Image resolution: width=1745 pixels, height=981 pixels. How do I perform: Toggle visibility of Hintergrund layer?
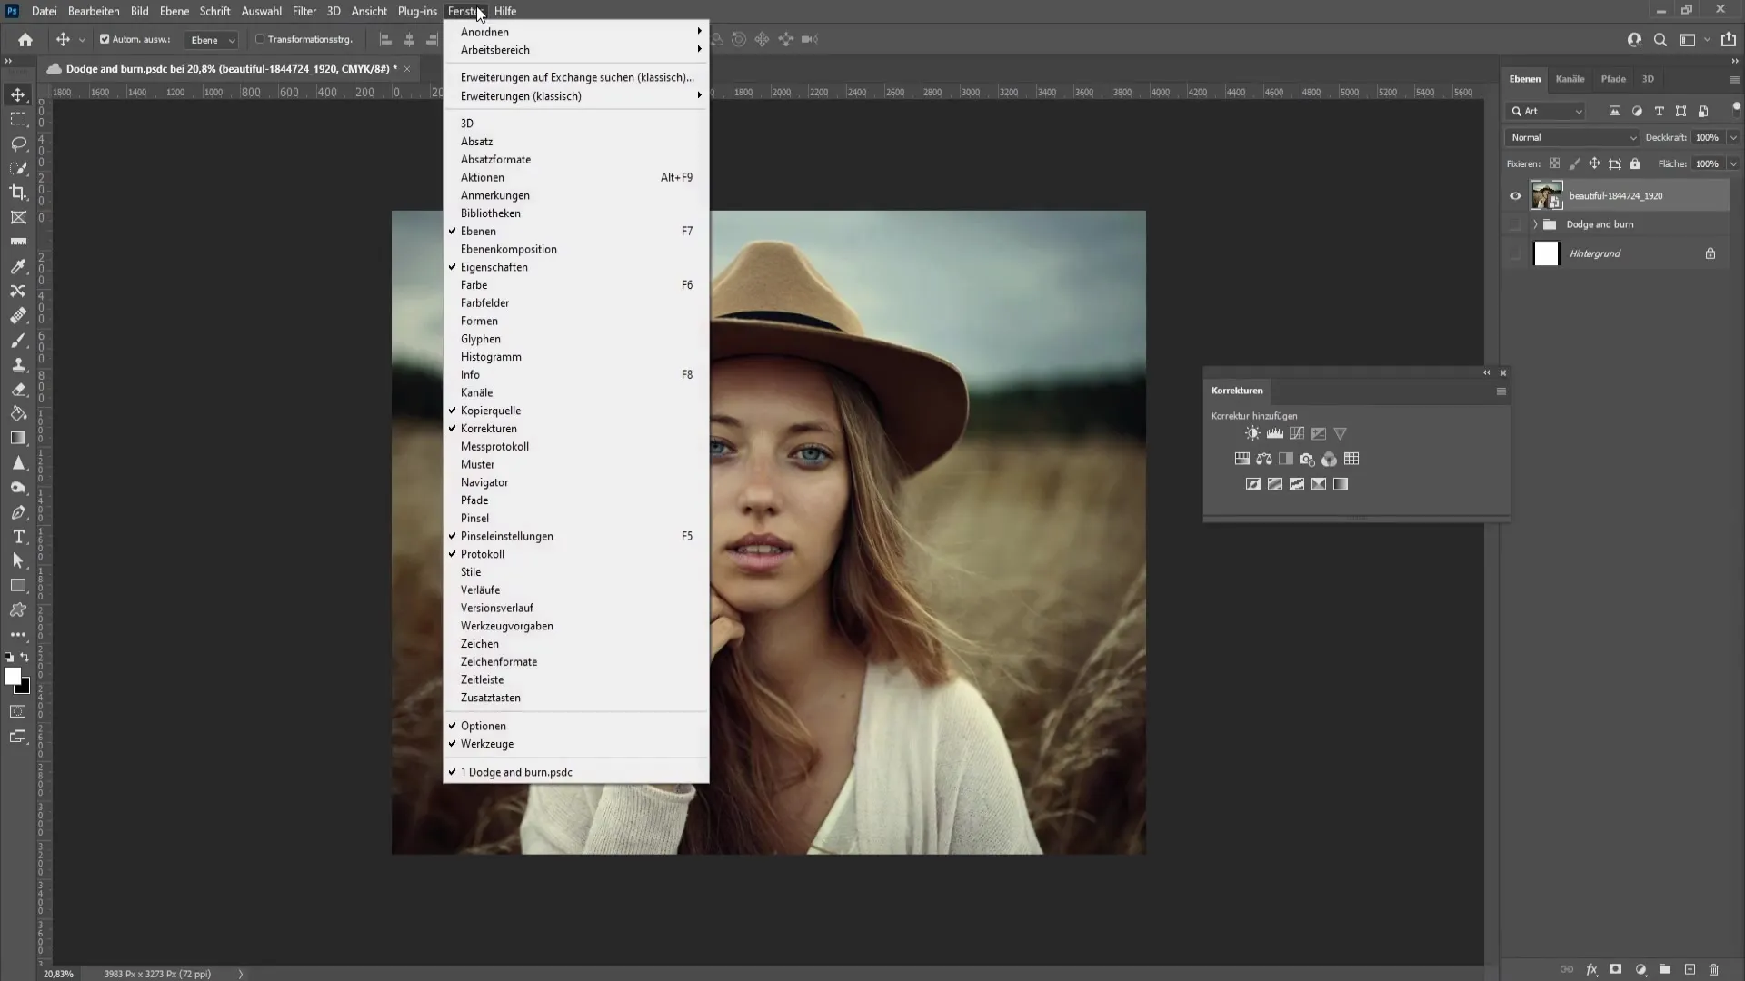click(x=1516, y=253)
